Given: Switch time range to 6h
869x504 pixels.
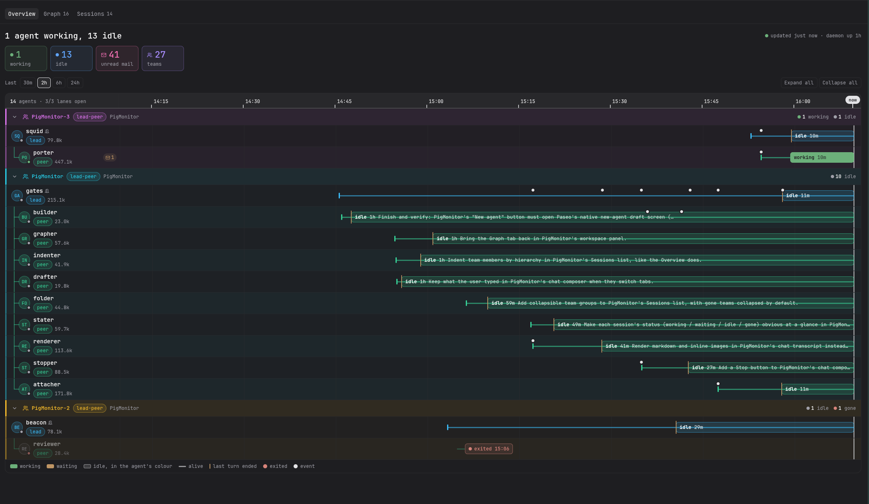Looking at the screenshot, I should pos(59,83).
